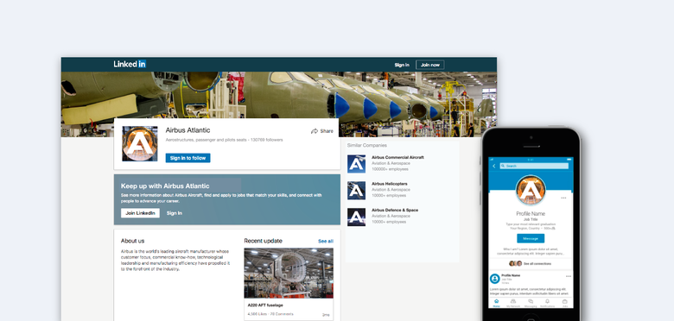Screen dimensions: 674x321
Task: Tap the back arrow in the phone app
Action: tap(494, 166)
